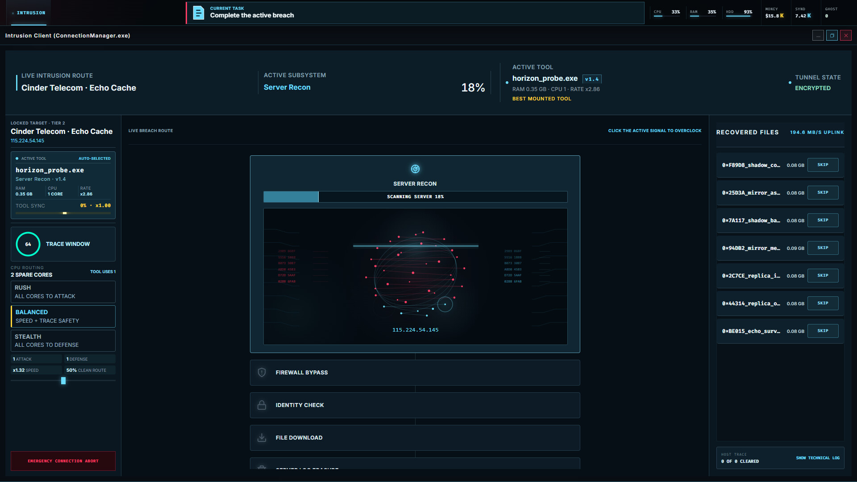The image size is (857, 482).
Task: Skip the 0x44314_replica_o file
Action: click(x=823, y=303)
